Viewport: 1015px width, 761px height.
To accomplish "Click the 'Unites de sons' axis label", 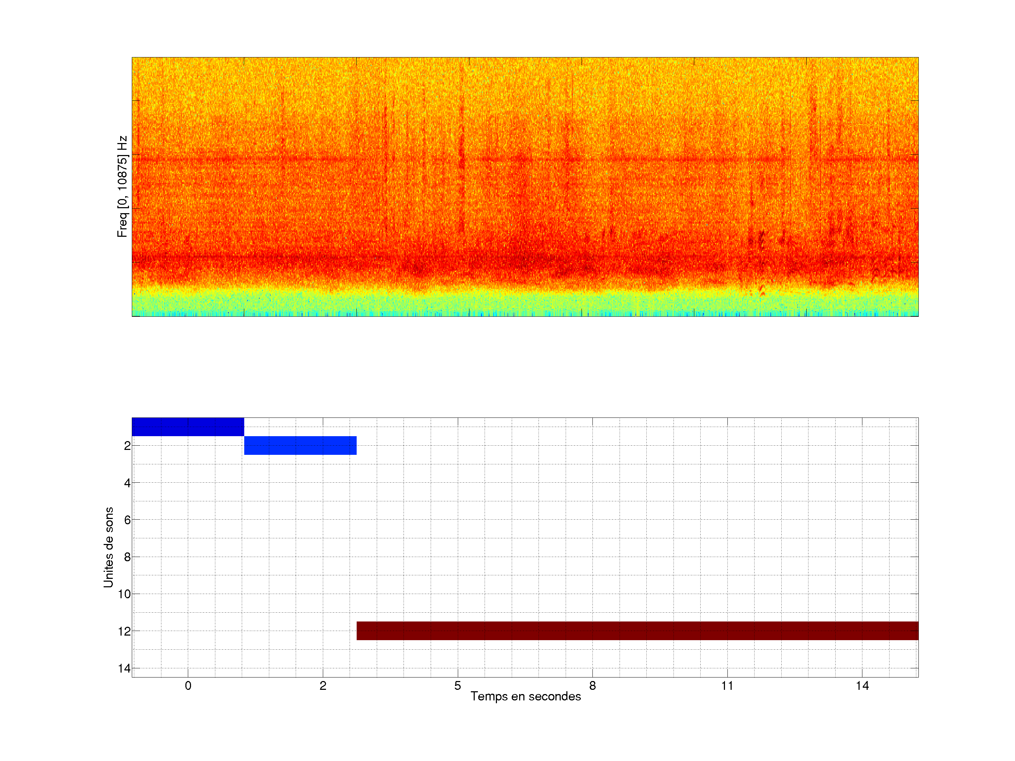I will [108, 547].
